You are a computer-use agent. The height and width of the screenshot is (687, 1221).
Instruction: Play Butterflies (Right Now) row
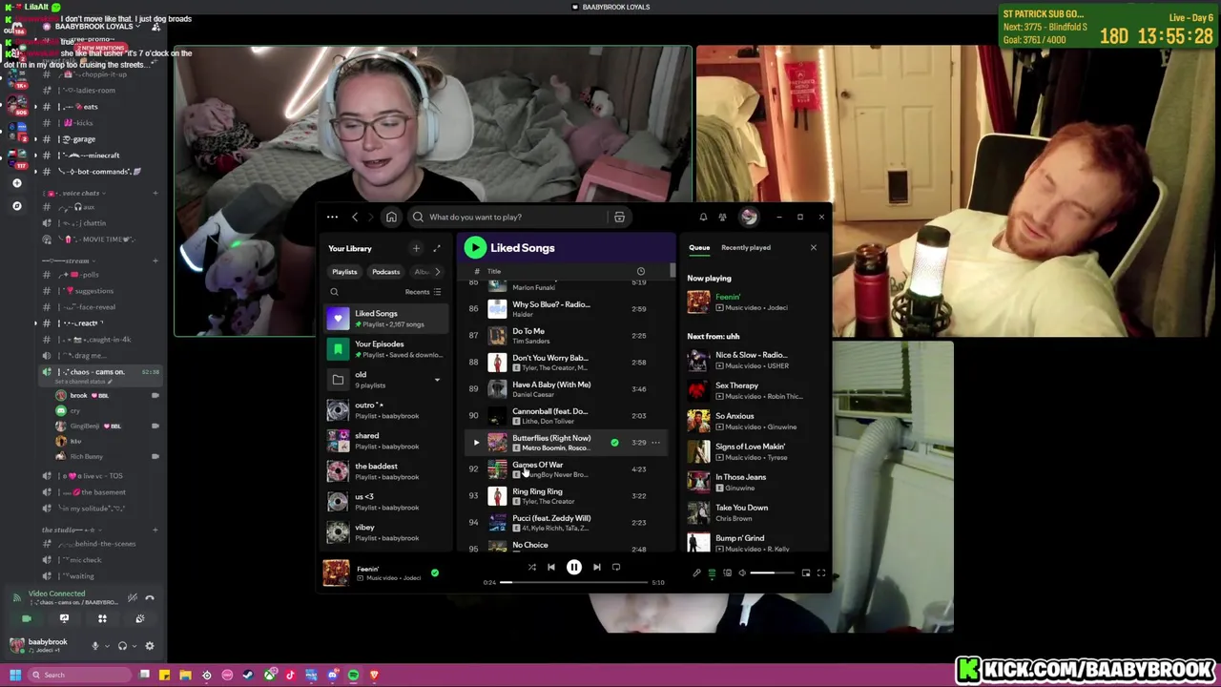coord(476,442)
